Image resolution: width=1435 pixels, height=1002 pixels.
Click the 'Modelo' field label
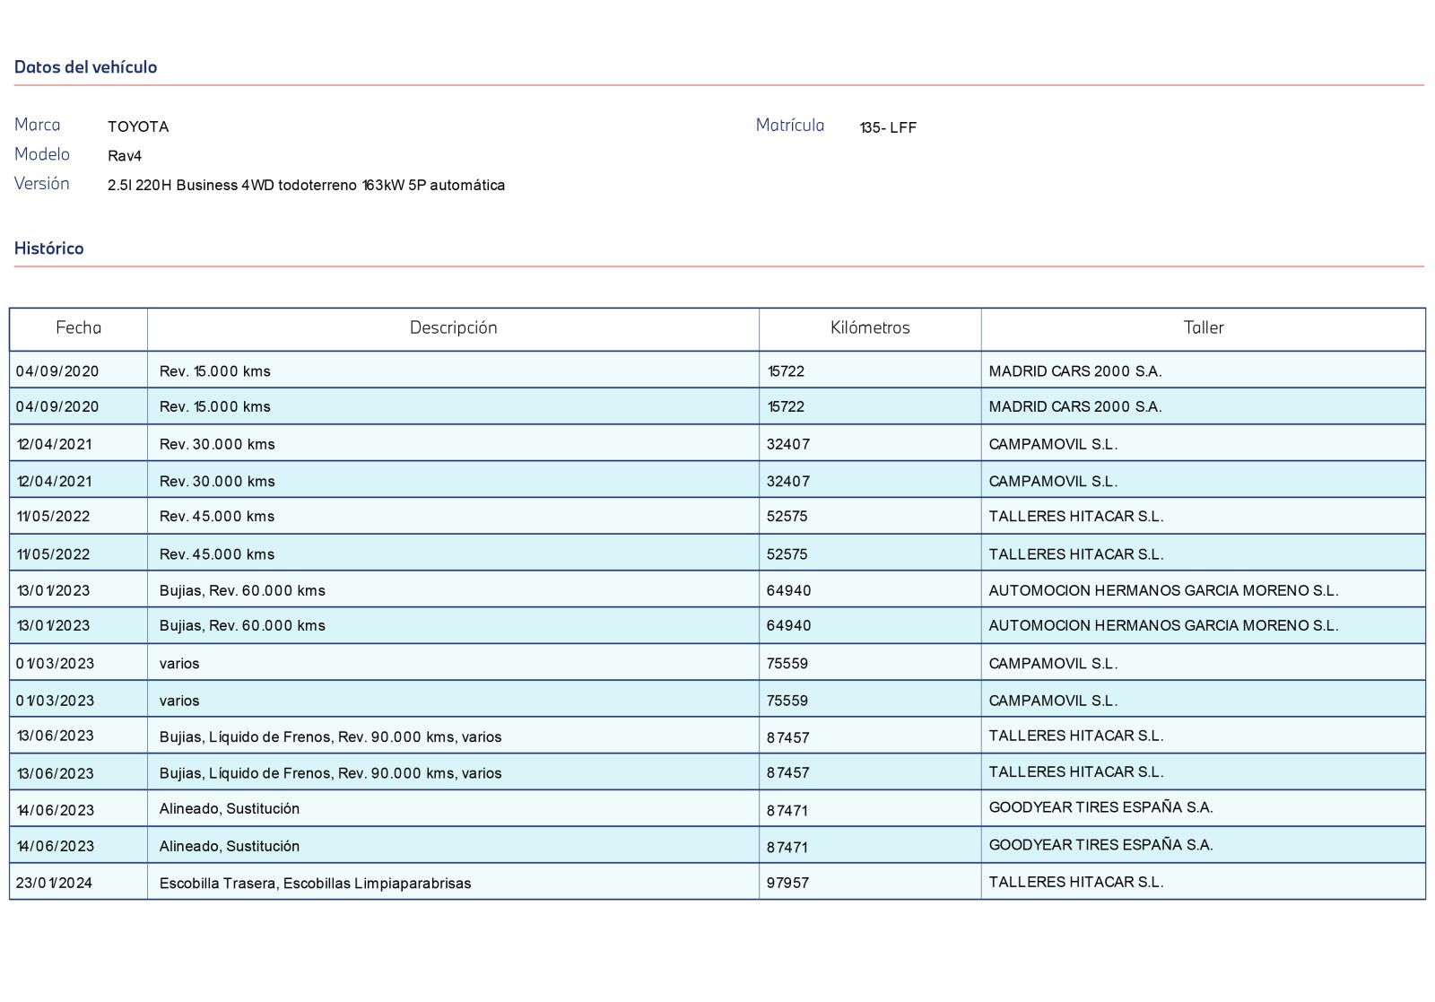pos(42,154)
